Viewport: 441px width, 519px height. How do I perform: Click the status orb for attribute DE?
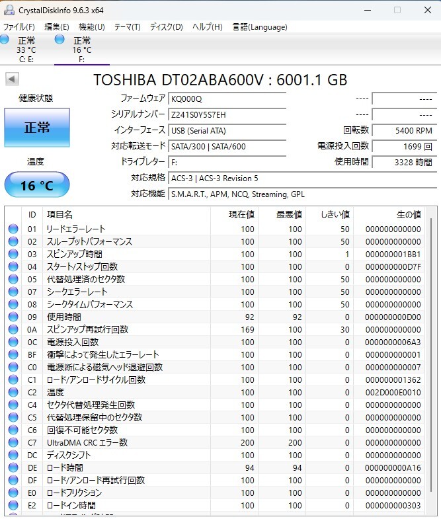pyautogui.click(x=13, y=468)
